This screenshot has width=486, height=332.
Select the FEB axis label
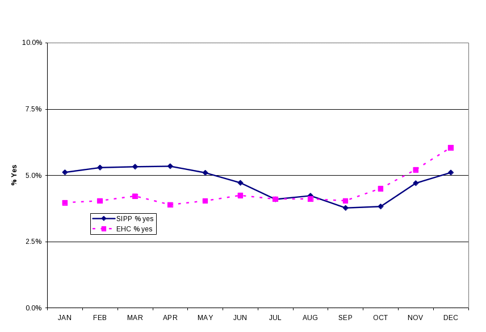tap(100, 318)
